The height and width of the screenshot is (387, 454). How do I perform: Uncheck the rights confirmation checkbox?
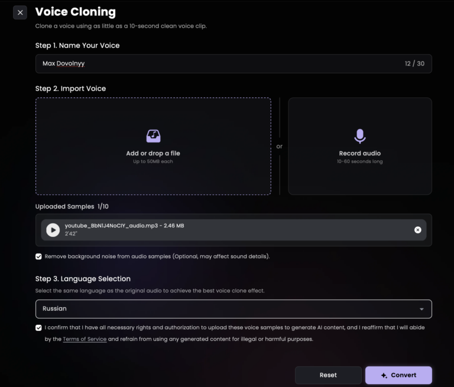pyautogui.click(x=39, y=327)
